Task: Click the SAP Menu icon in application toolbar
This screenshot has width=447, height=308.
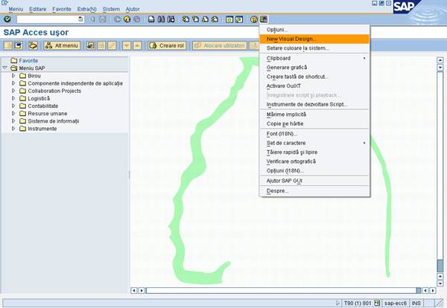Action: pyautogui.click(x=18, y=45)
